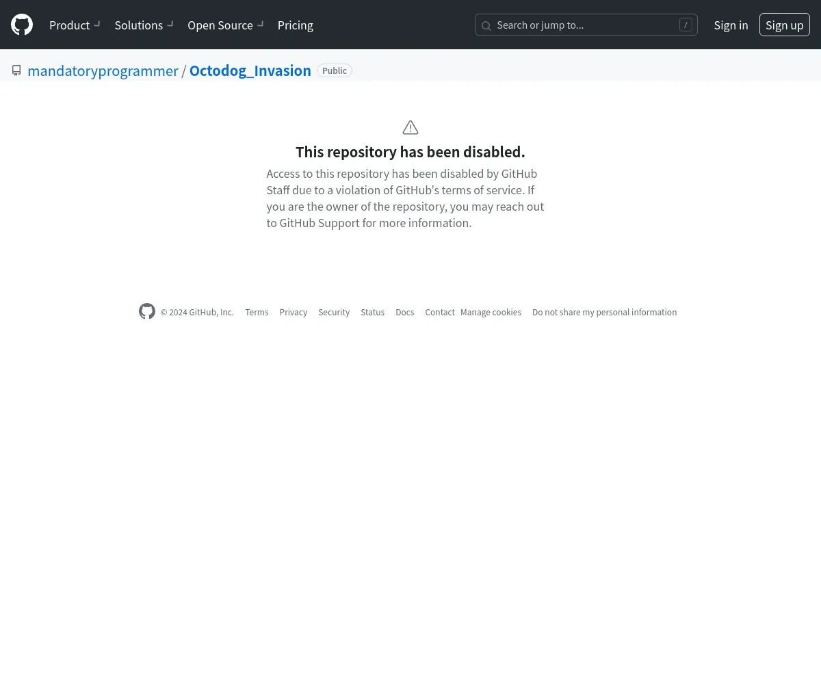The width and height of the screenshot is (821, 684).
Task: Click the repository disabled heading
Action: point(410,152)
